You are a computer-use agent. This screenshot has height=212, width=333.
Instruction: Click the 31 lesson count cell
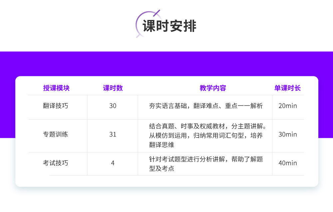[113, 134]
